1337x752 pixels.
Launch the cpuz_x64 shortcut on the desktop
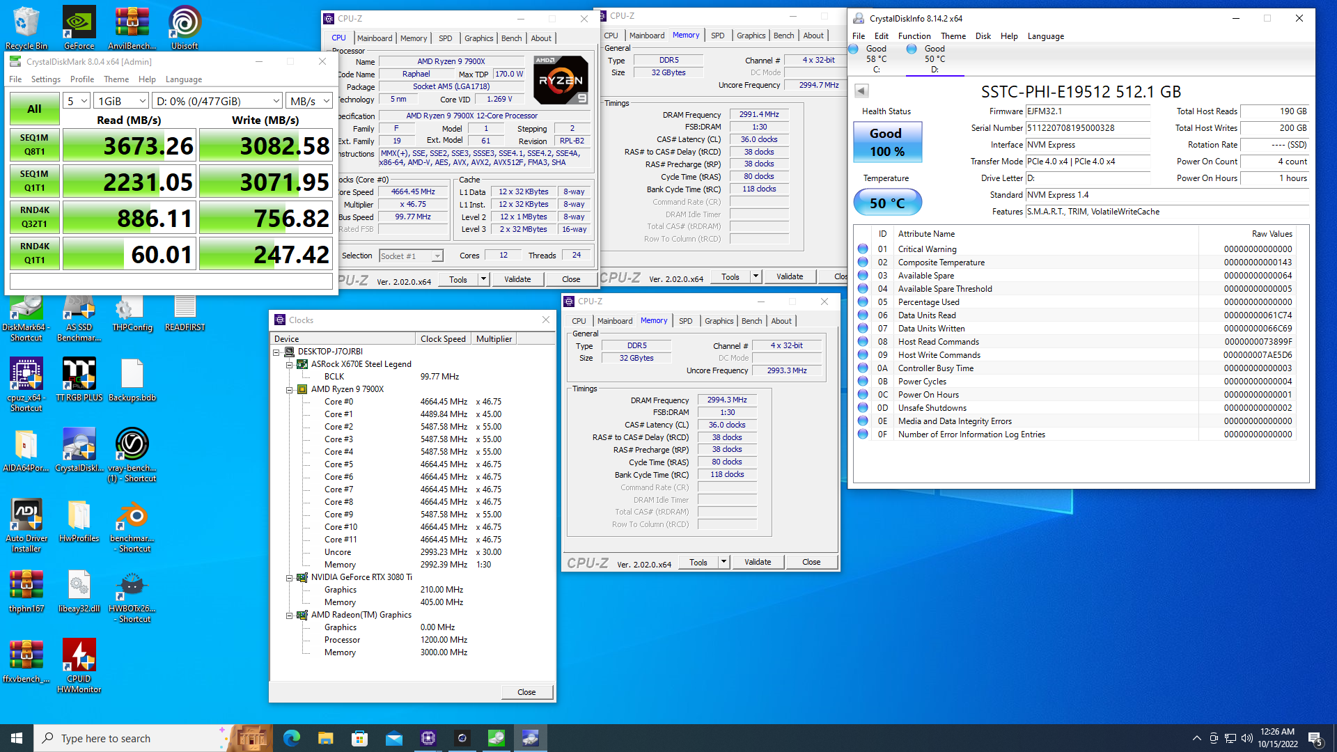coord(26,384)
